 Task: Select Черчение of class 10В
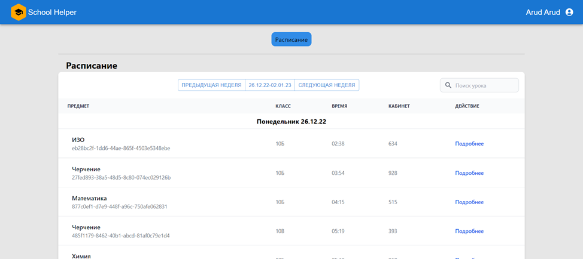(x=86, y=227)
